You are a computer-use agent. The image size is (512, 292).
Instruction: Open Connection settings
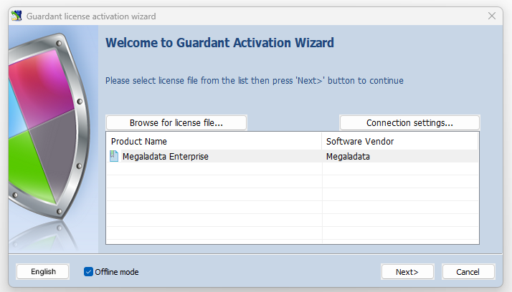[409, 123]
